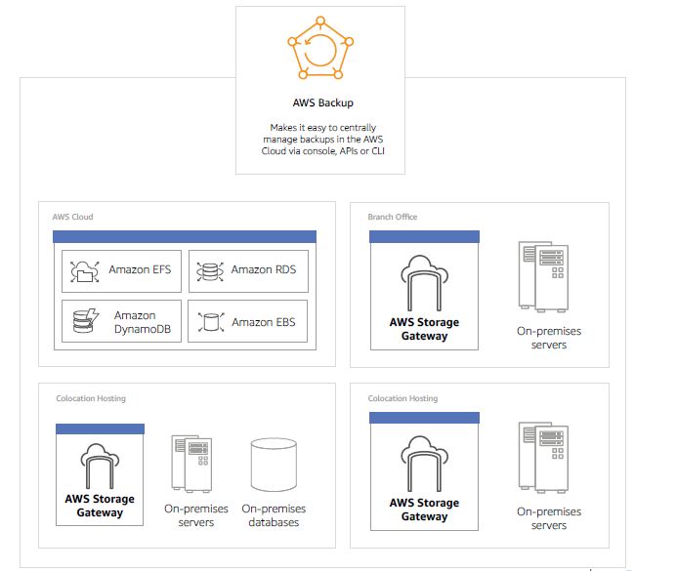Image resolution: width=677 pixels, height=571 pixels.
Task: Click 'On-premises servers' label in Branch Office
Action: coord(549,338)
